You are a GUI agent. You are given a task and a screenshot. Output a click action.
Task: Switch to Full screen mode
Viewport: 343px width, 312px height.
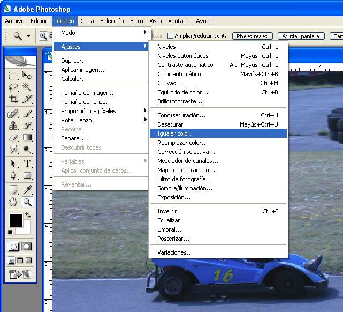[x=28, y=261]
